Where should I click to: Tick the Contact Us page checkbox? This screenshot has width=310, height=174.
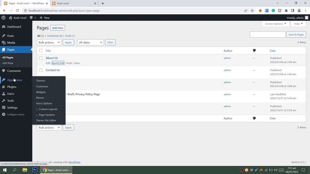41,70
